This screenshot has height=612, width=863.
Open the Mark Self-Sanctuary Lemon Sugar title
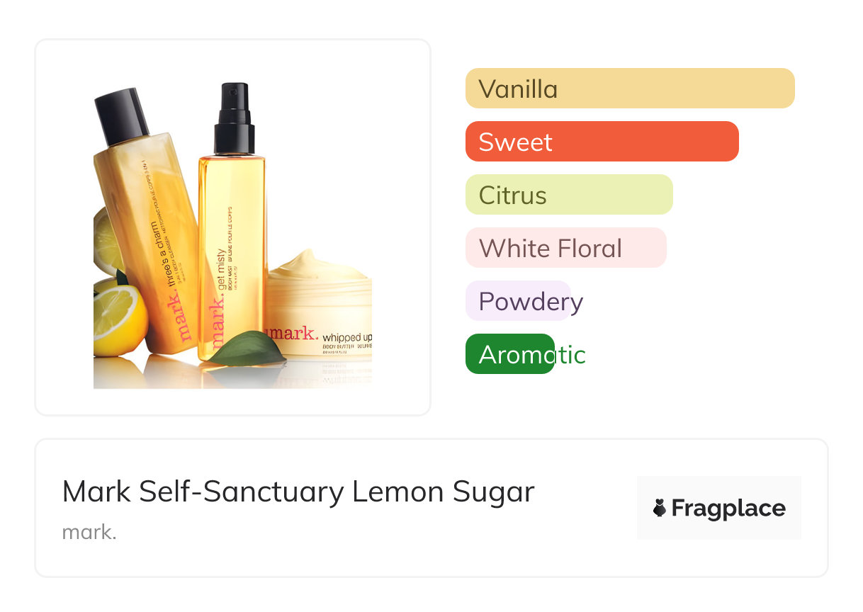click(298, 492)
